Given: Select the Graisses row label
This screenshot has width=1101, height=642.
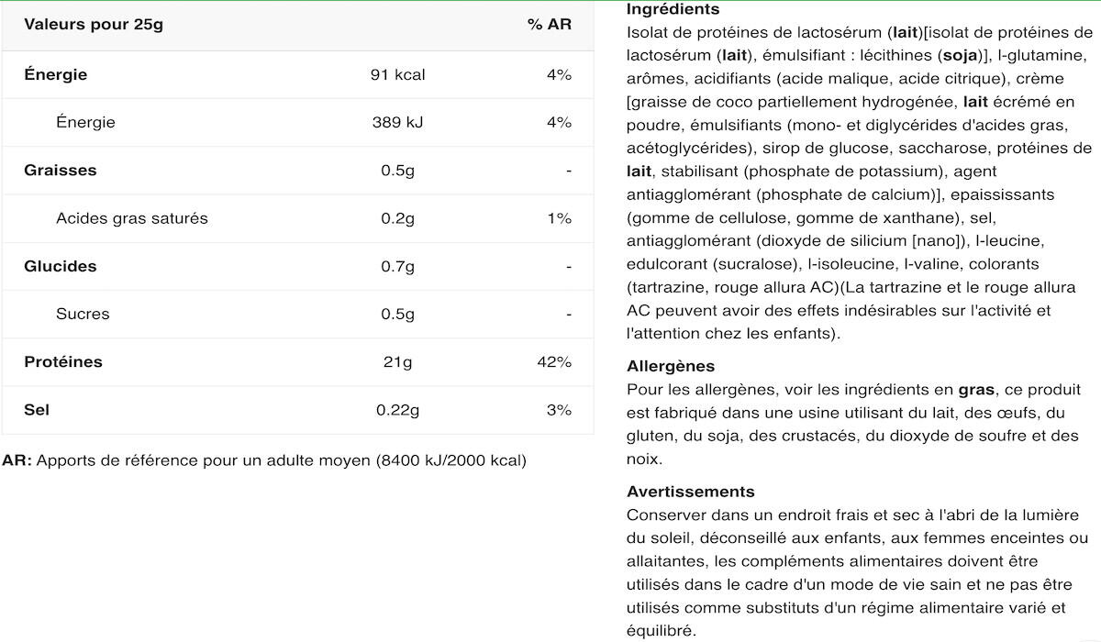Looking at the screenshot, I should point(61,170).
